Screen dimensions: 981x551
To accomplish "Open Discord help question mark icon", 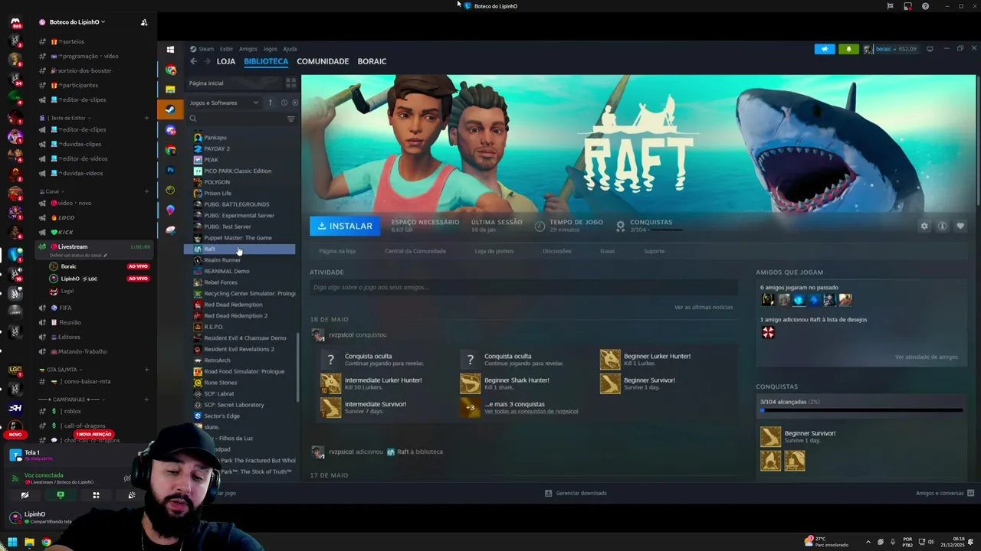I will [925, 6].
